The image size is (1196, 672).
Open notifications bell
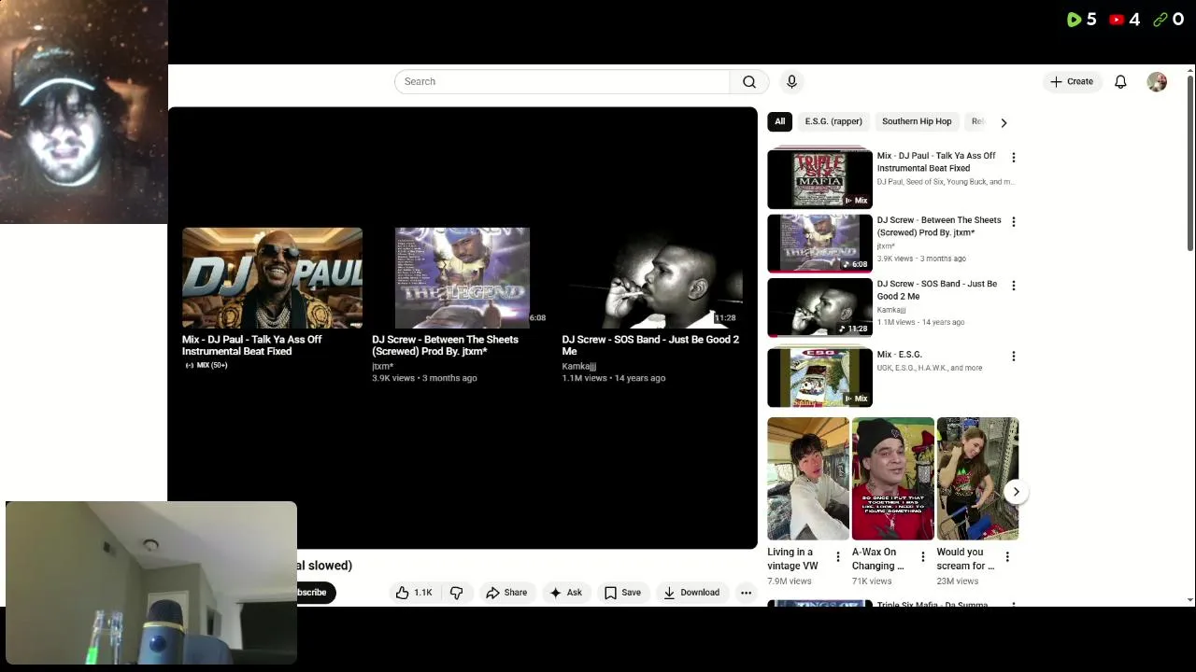1120,82
